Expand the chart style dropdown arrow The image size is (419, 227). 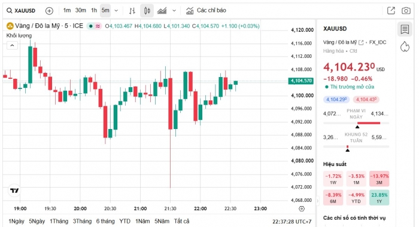coord(174,11)
